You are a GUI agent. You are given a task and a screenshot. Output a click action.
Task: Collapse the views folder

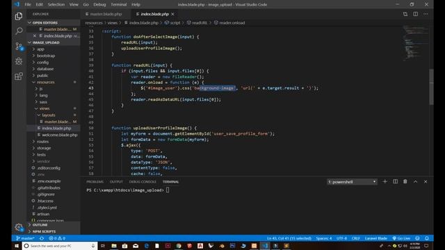44,108
